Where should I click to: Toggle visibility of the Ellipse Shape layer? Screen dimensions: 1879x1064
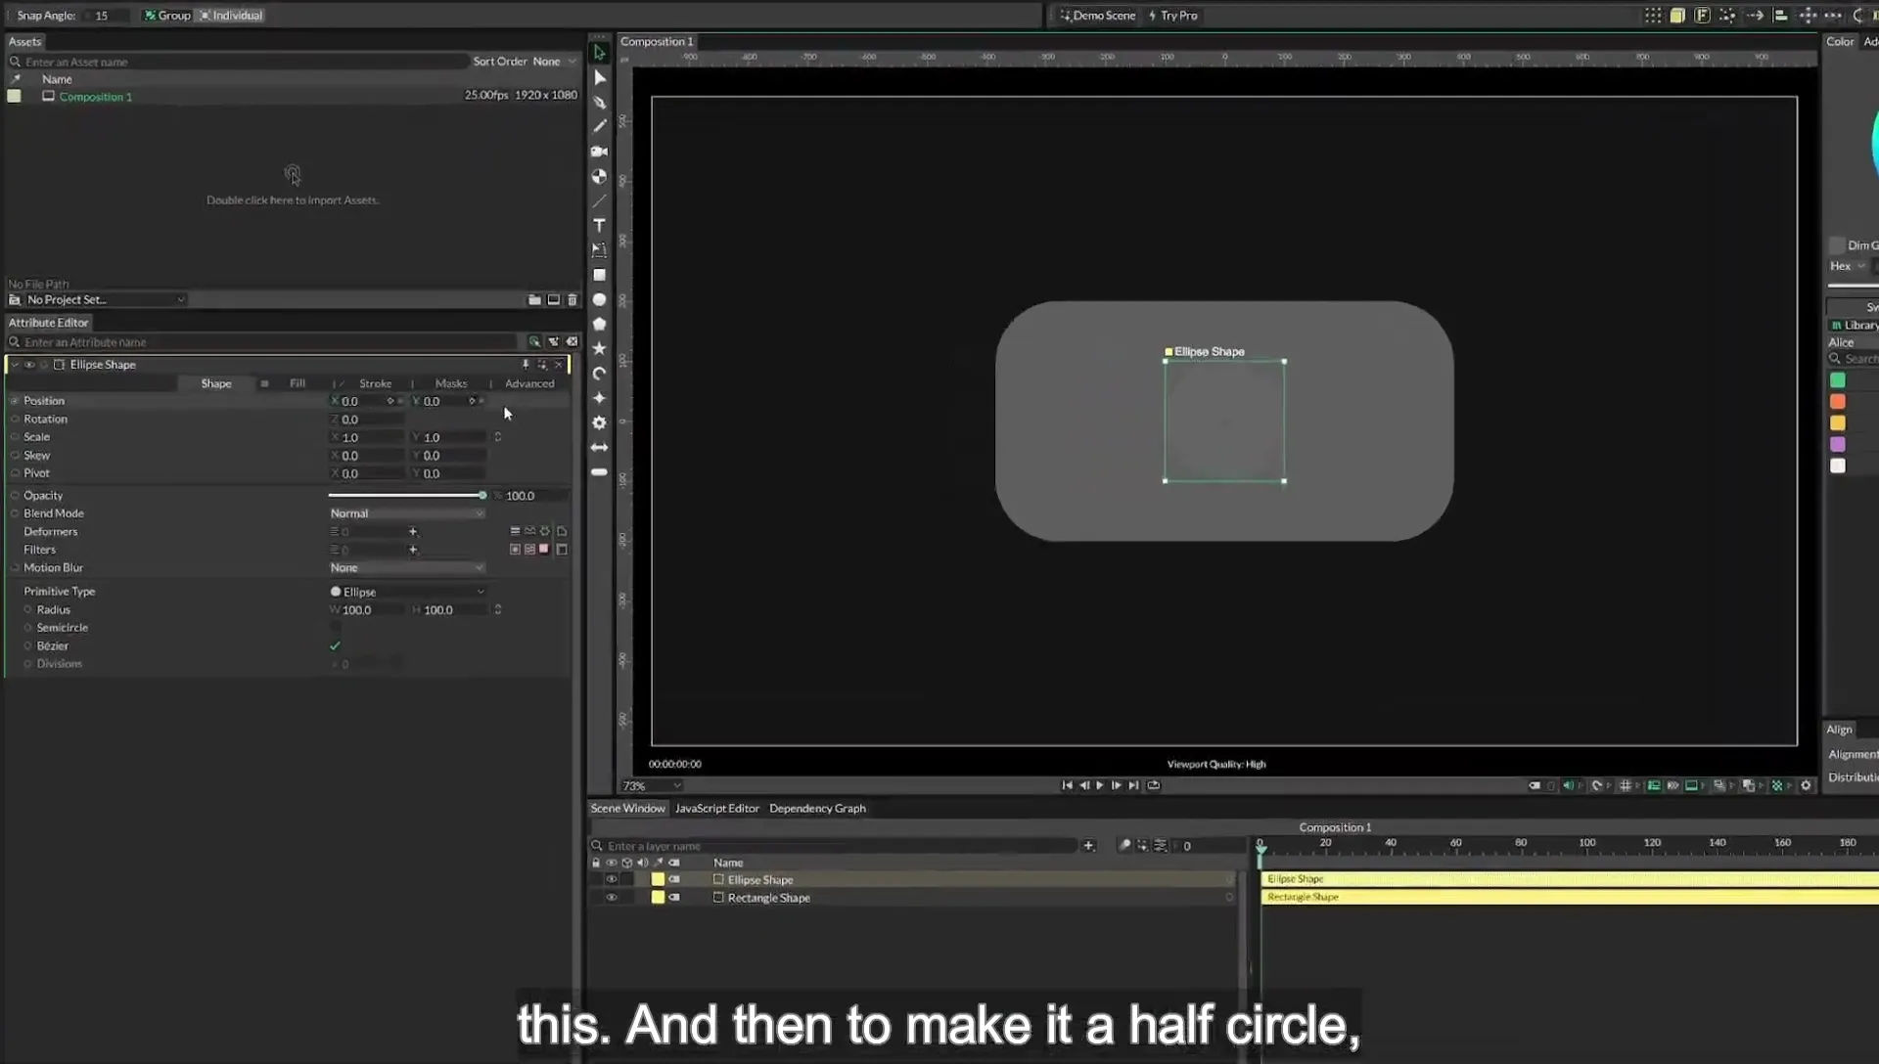click(612, 879)
